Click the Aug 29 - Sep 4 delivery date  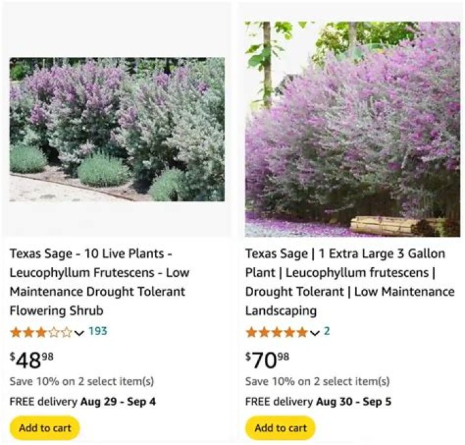(118, 402)
